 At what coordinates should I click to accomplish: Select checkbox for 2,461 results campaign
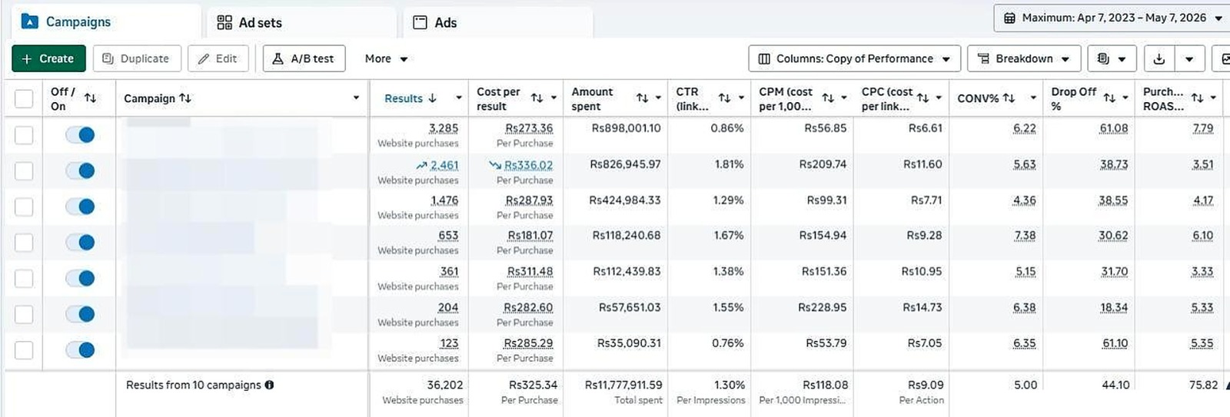coord(24,170)
